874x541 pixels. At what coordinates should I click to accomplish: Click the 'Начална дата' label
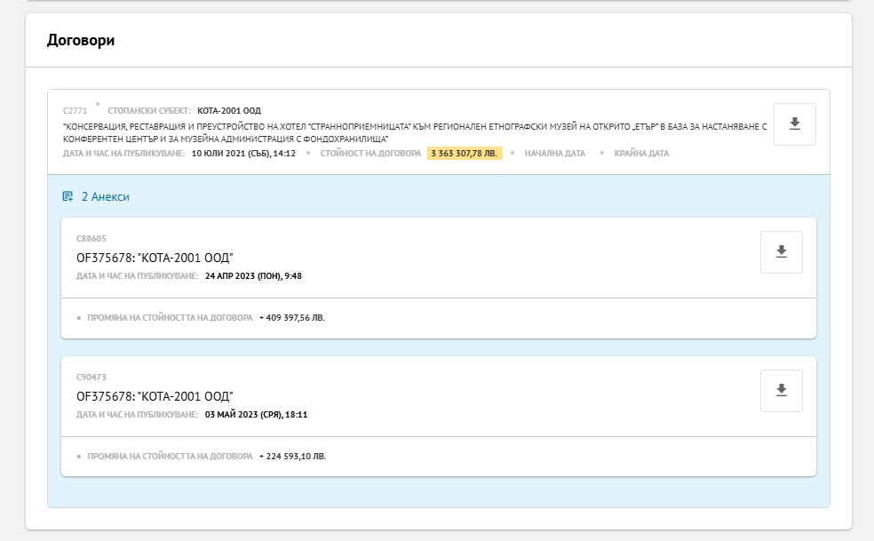click(x=554, y=154)
